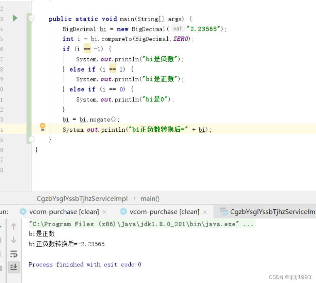Open first vcom-purchase [clean] run tab
Image resolution: width=316 pixels, height=283 pixels.
point(64,212)
